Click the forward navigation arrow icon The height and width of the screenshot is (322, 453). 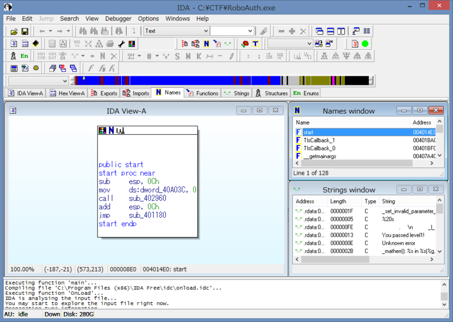point(60,31)
